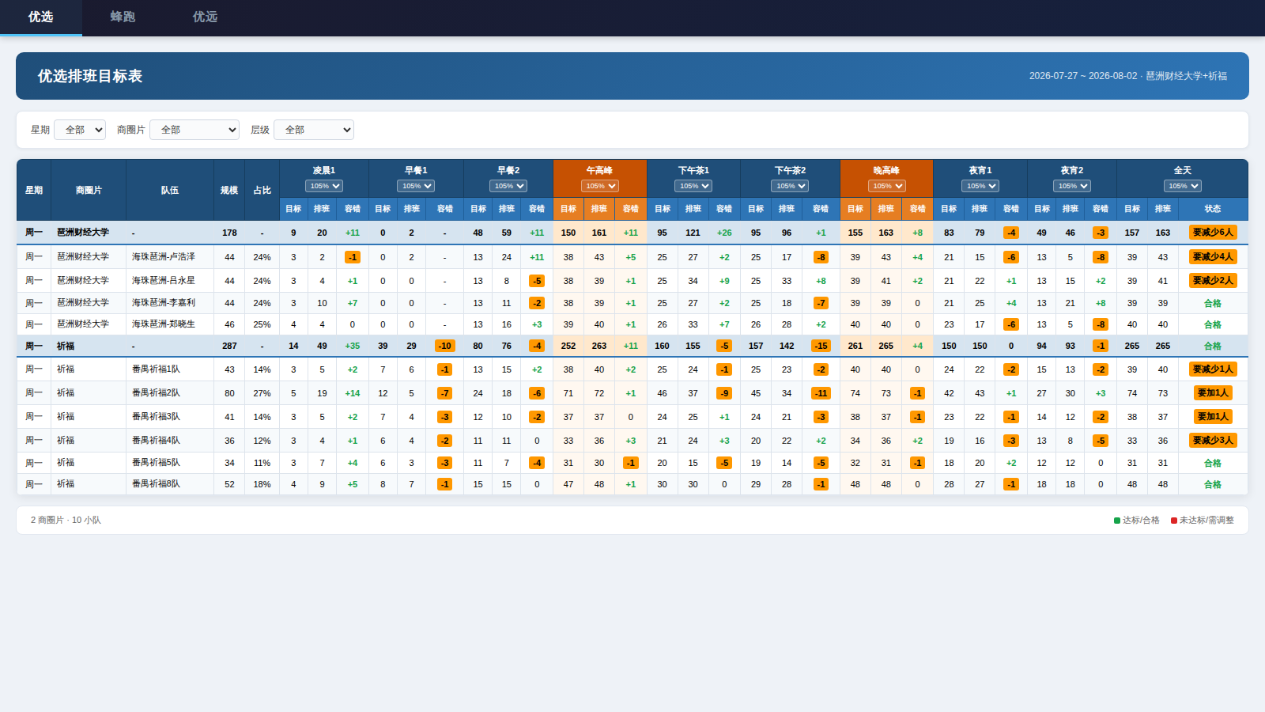Click the 占比 column header
Viewport: 1265px width, 712px height.
click(262, 191)
